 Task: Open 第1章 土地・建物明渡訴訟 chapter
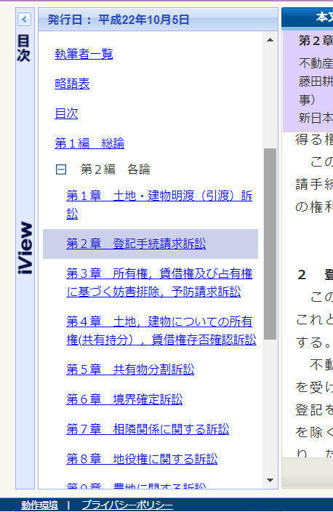click(x=159, y=205)
